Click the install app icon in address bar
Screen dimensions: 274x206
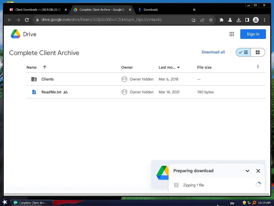pyautogui.click(x=194, y=20)
